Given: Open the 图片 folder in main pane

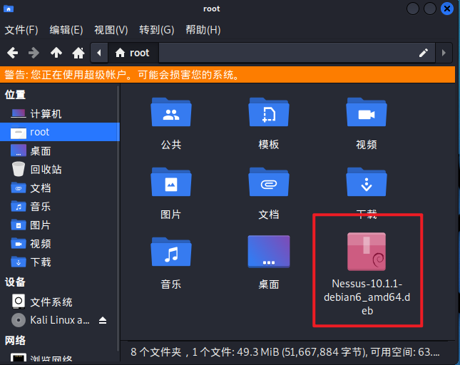Looking at the screenshot, I should click(x=171, y=185).
